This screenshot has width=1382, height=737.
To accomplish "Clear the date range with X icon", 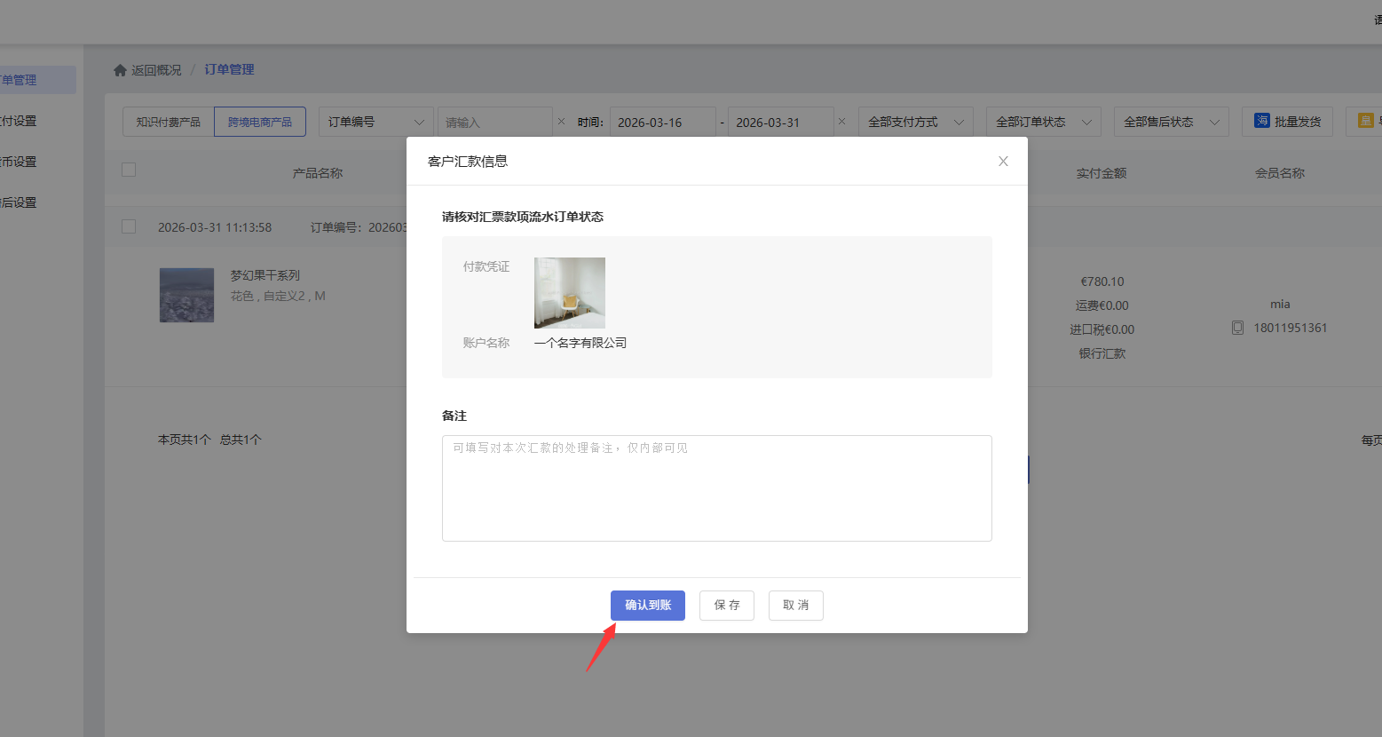I will pos(841,122).
